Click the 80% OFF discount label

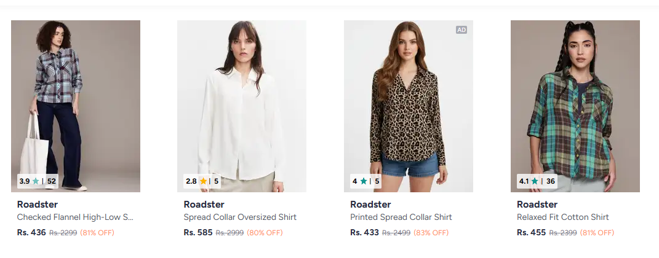click(x=265, y=233)
